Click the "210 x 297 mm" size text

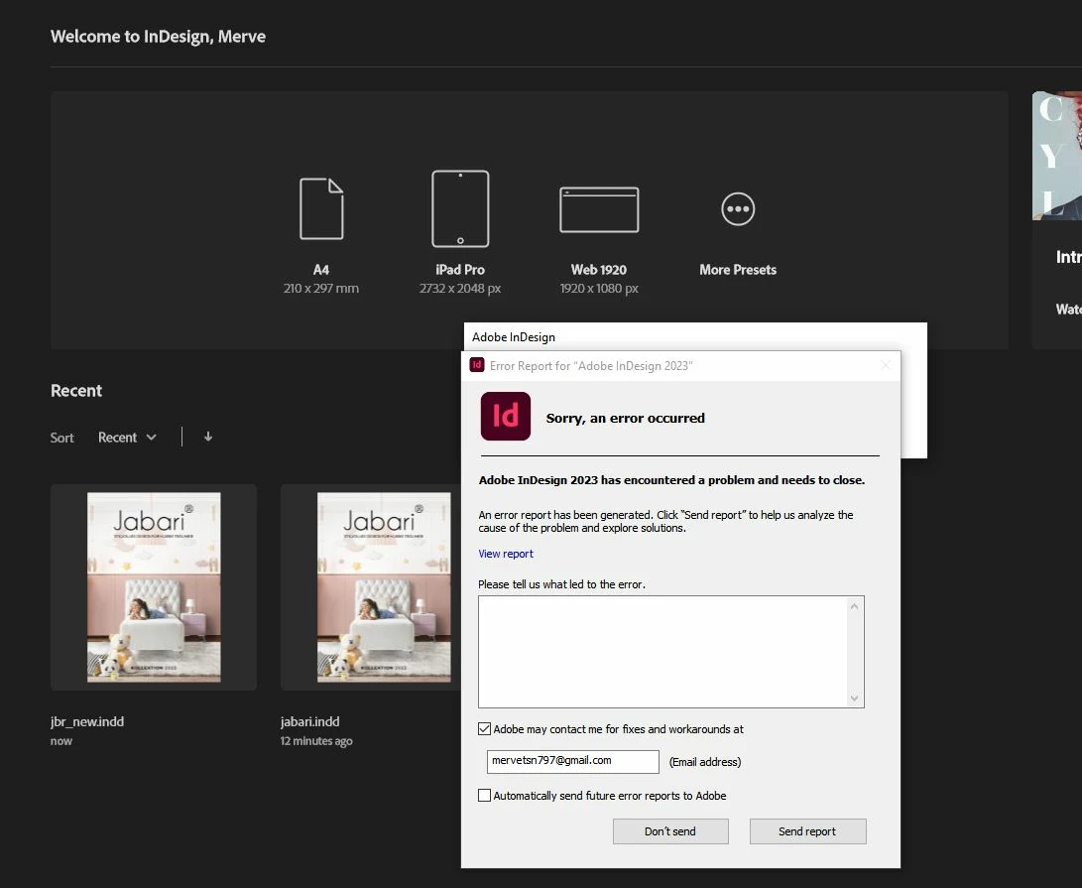tap(321, 289)
